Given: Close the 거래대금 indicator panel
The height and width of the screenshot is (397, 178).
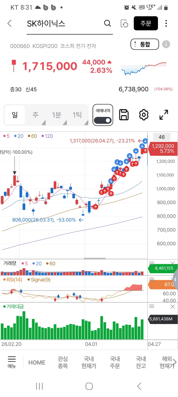Looking at the screenshot, I should pyautogui.click(x=173, y=307).
